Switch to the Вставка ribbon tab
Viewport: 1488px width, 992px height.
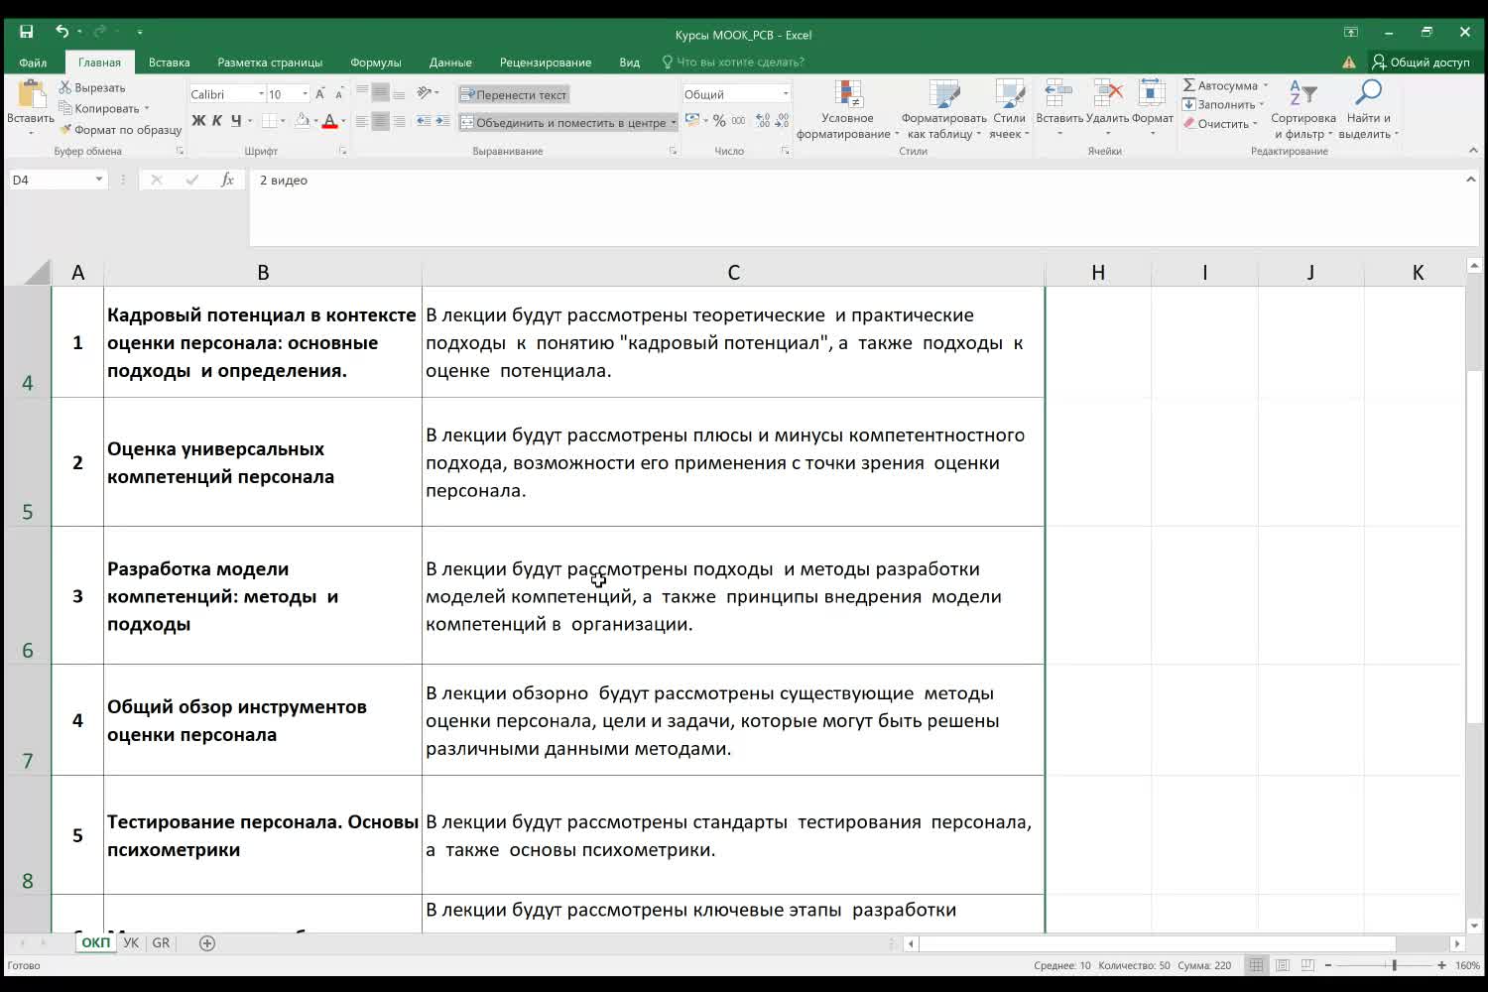click(169, 62)
